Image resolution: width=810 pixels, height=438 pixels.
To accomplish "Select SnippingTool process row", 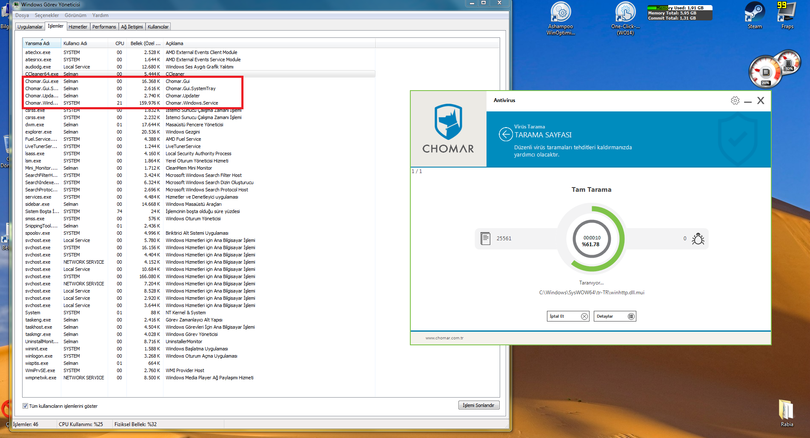I will (199, 226).
